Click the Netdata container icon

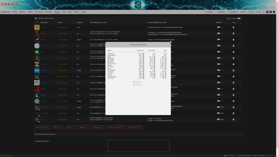(x=37, y=89)
